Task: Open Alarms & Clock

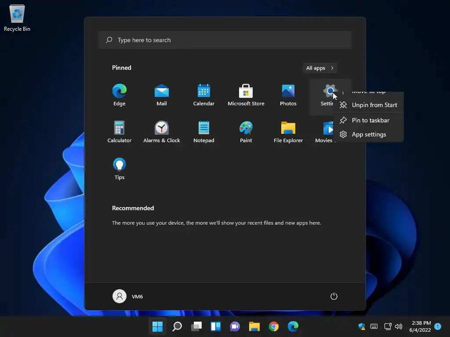Action: [162, 132]
